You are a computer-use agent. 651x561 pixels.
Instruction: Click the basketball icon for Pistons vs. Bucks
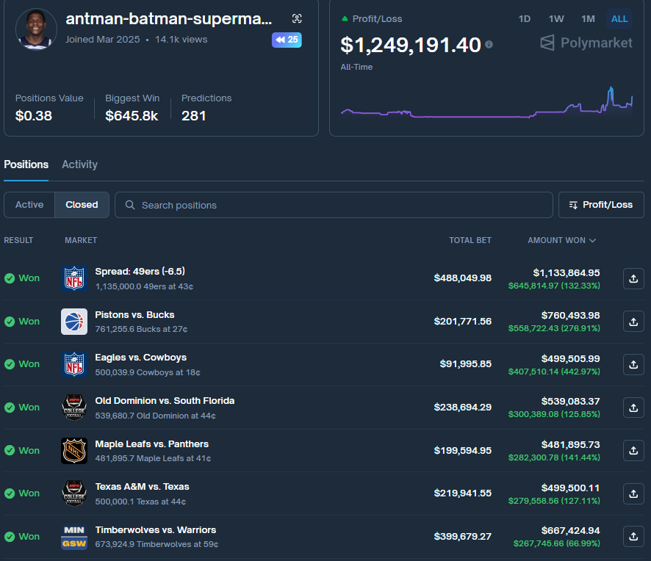pyautogui.click(x=74, y=322)
